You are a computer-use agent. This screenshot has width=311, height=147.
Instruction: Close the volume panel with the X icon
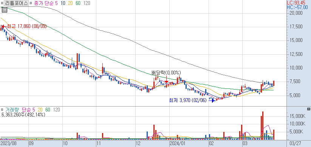coord(308,109)
